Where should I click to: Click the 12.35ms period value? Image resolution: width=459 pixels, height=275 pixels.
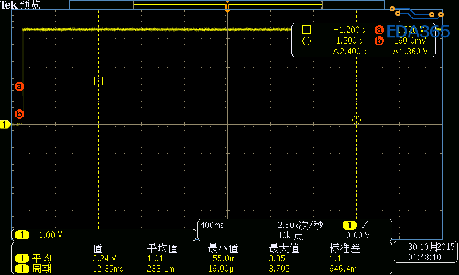pos(108,269)
